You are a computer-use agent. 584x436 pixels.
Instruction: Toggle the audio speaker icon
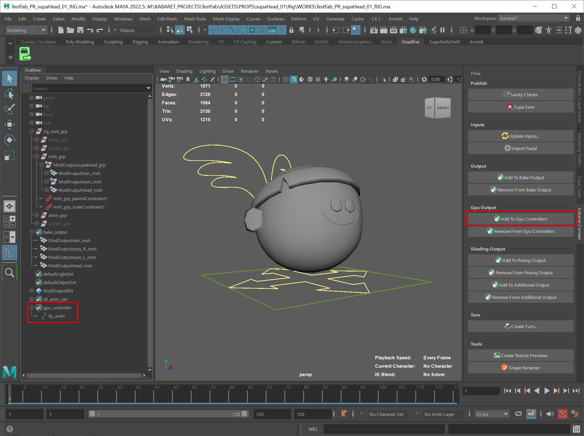tap(550, 414)
